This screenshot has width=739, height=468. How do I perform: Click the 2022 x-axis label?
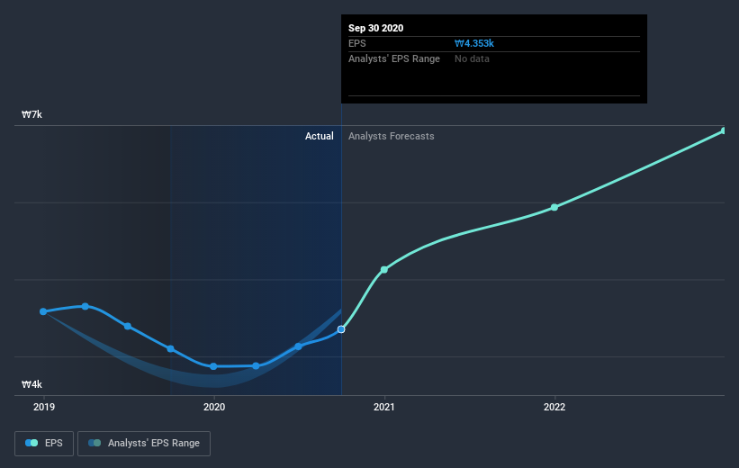point(554,407)
